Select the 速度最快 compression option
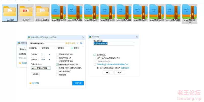Screen dimensions: 204x102 pos(40,48)
